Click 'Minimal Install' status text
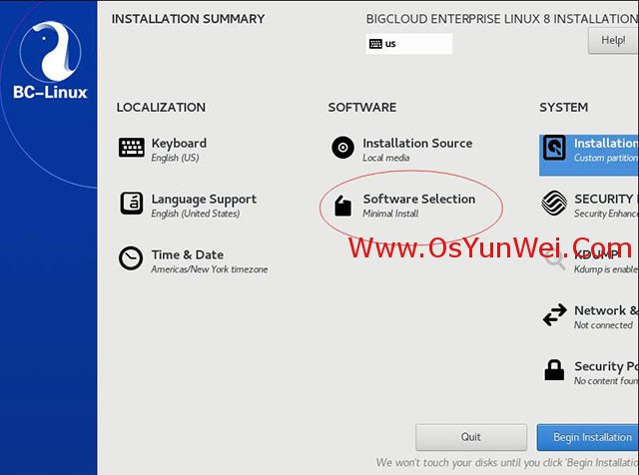 (390, 214)
